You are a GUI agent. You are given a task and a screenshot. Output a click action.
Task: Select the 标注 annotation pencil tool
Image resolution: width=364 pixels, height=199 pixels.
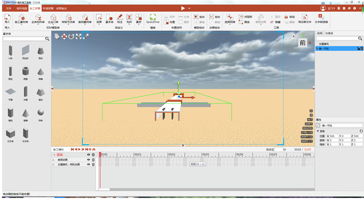[x=120, y=19]
